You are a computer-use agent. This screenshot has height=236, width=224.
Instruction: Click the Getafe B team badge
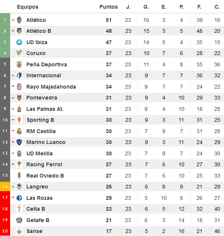click(19, 220)
